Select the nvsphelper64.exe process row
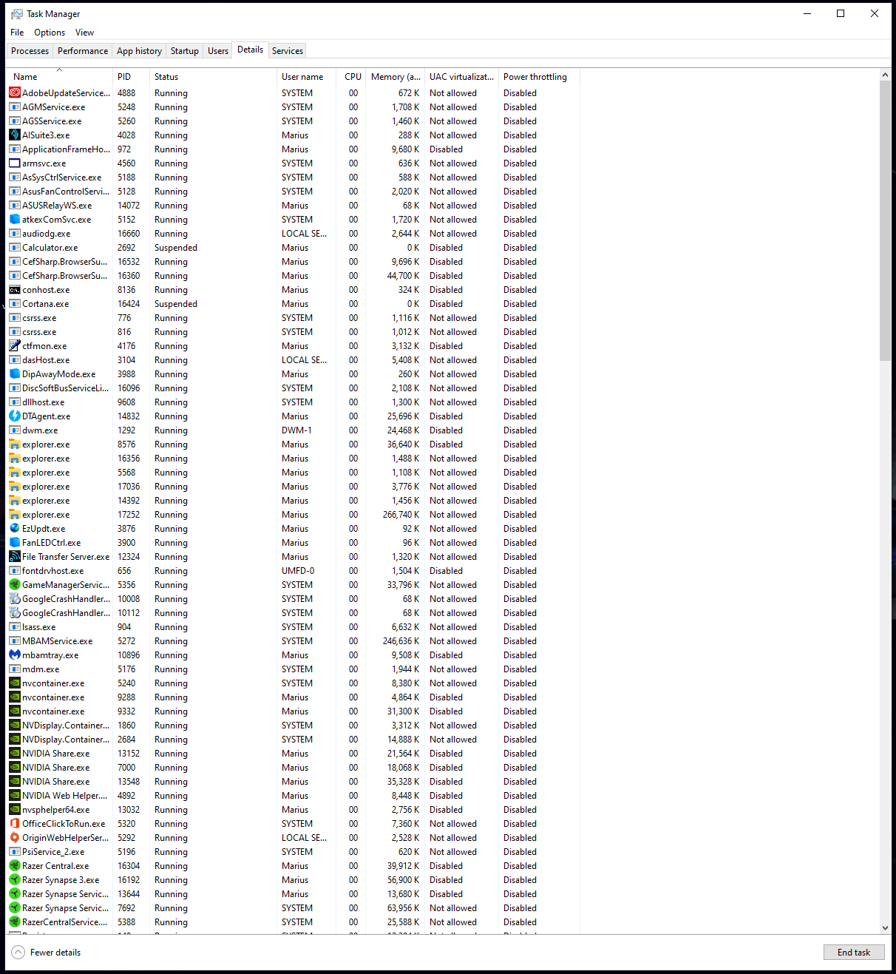Image resolution: width=896 pixels, height=974 pixels. coord(293,810)
